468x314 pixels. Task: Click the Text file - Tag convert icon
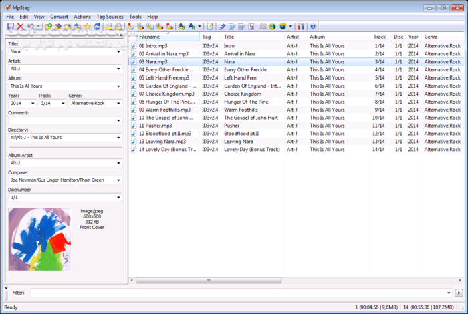[x=160, y=27]
